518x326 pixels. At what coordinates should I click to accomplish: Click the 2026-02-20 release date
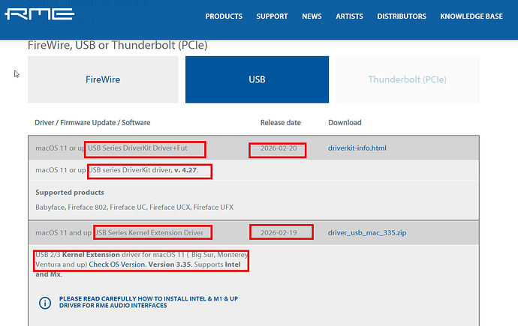click(x=277, y=149)
